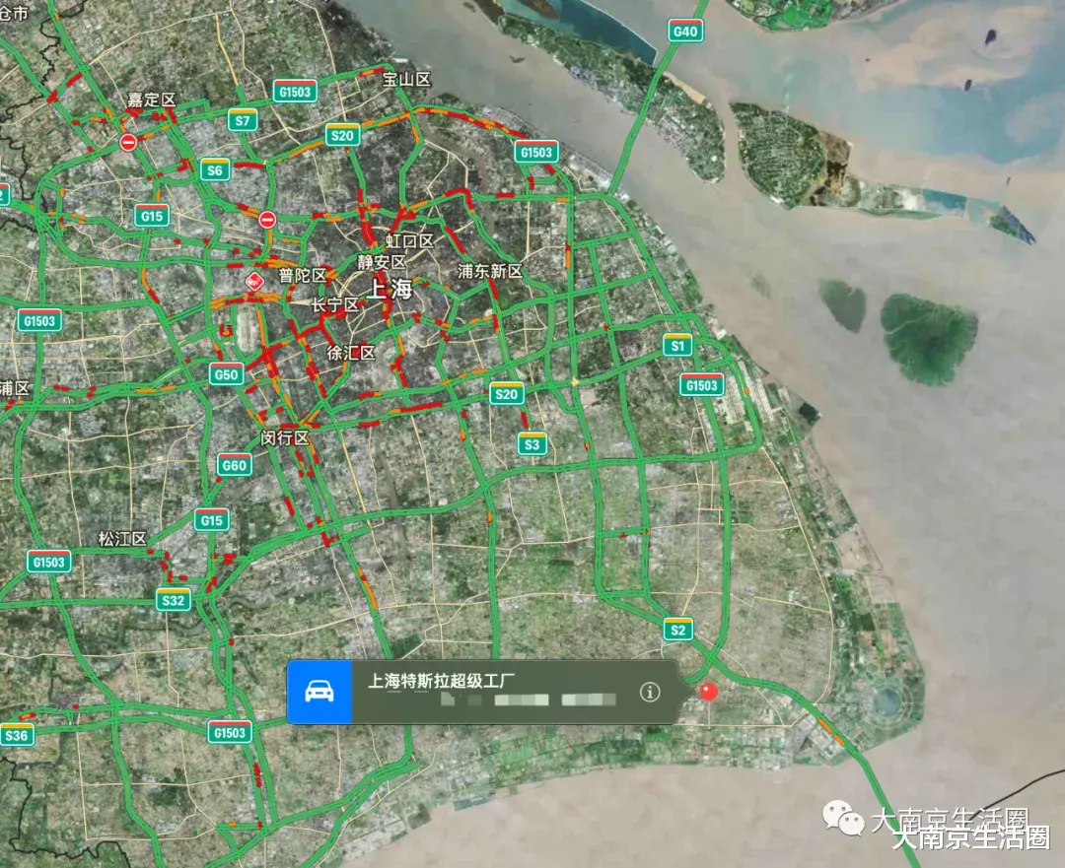Click G1503 shield next to 宝山区

(x=295, y=92)
